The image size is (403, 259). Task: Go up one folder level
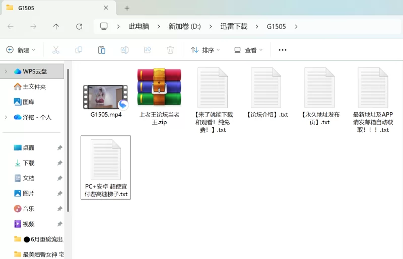point(56,27)
